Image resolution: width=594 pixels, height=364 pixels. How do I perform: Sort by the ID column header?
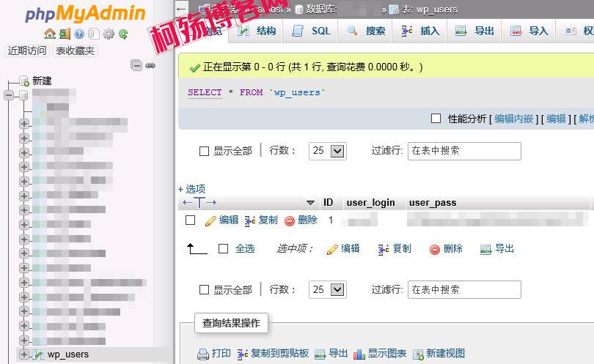tap(328, 203)
